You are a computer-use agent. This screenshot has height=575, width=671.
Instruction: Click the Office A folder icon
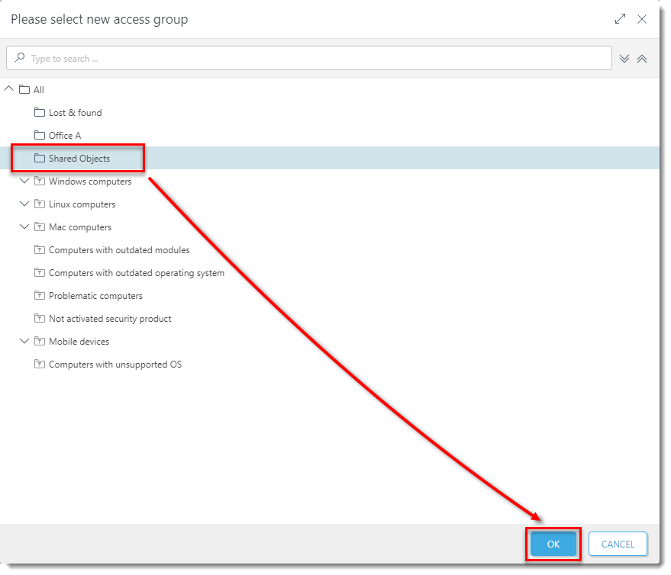[x=40, y=136]
